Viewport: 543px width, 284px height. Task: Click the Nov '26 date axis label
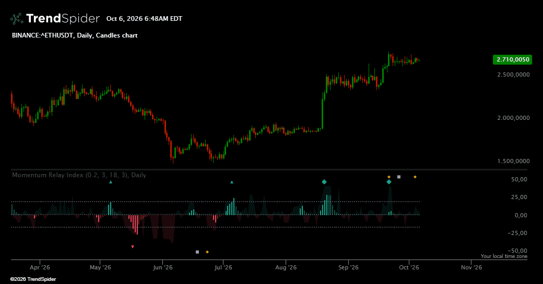(471, 267)
